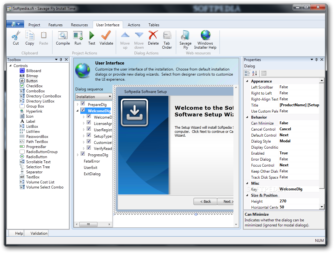Toggle the selected WelcomeDlg checkbox
334x253 pixels.
point(83,110)
